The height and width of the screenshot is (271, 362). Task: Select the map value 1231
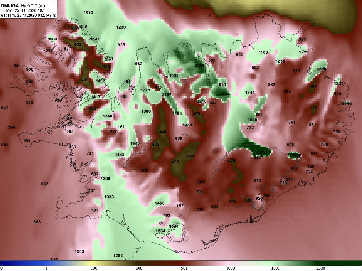pos(338,83)
